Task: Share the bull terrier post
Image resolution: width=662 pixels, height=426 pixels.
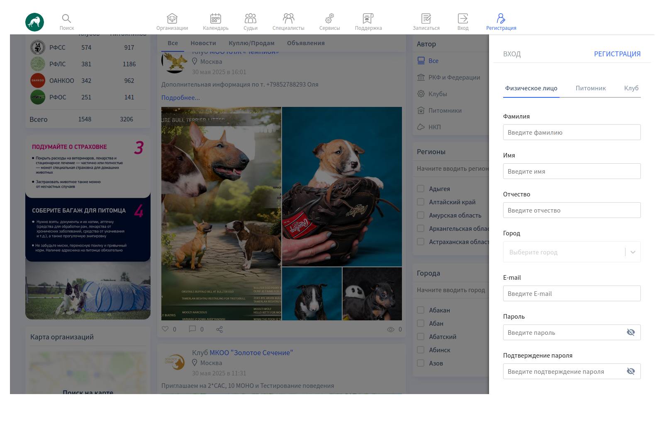Action: pos(219,329)
